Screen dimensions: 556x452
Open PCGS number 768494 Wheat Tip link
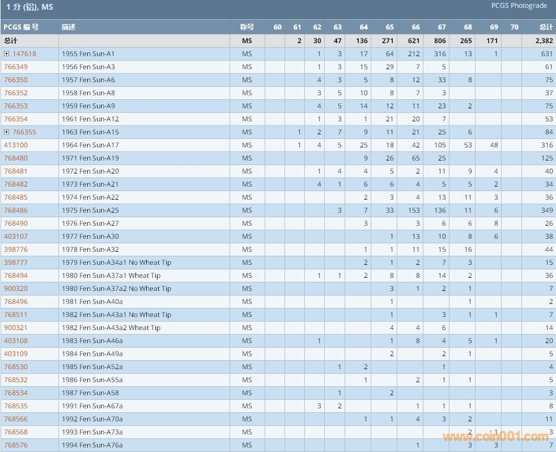(16, 276)
